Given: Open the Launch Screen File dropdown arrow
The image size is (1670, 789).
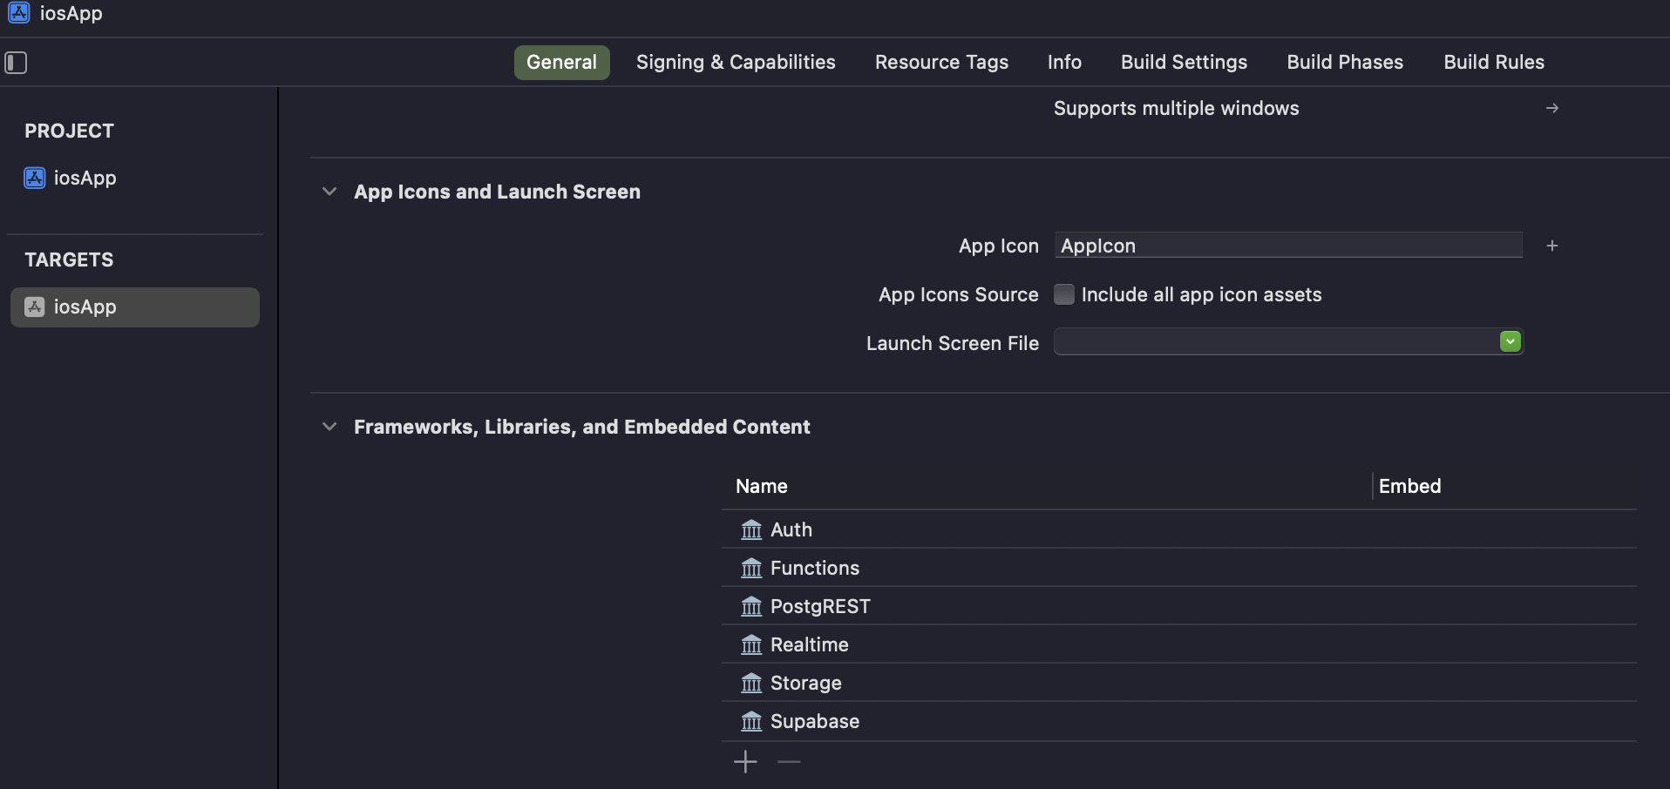Looking at the screenshot, I should coord(1510,342).
